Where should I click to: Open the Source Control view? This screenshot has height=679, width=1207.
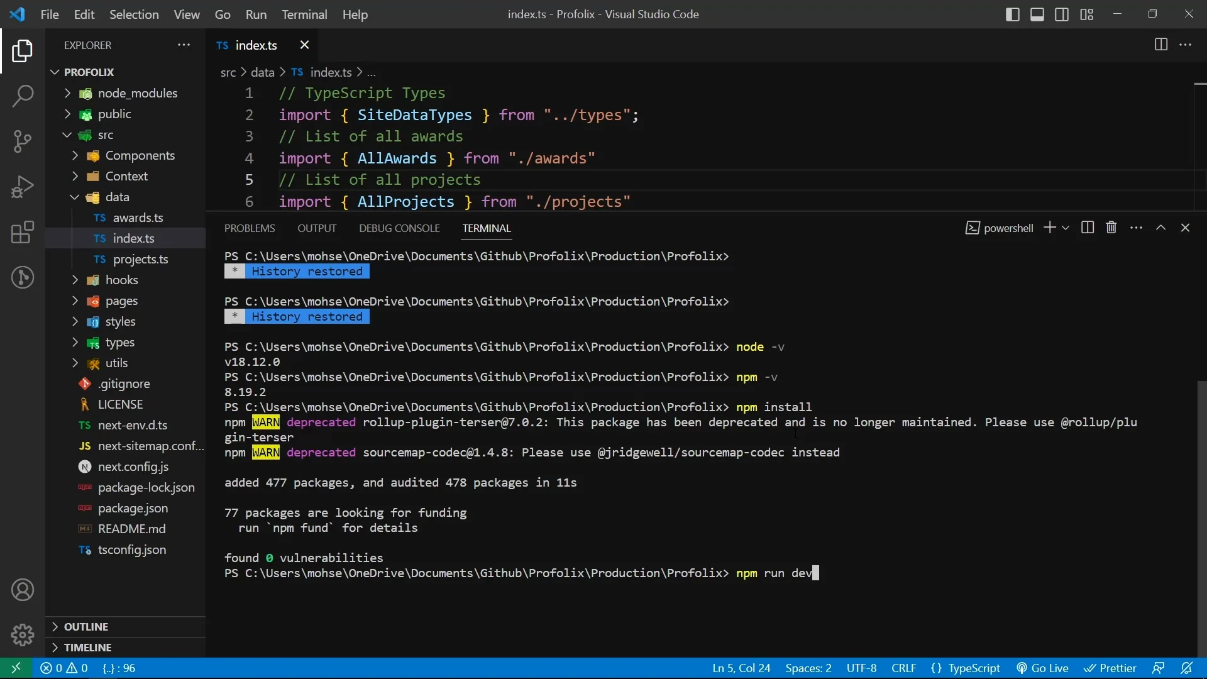click(x=23, y=141)
